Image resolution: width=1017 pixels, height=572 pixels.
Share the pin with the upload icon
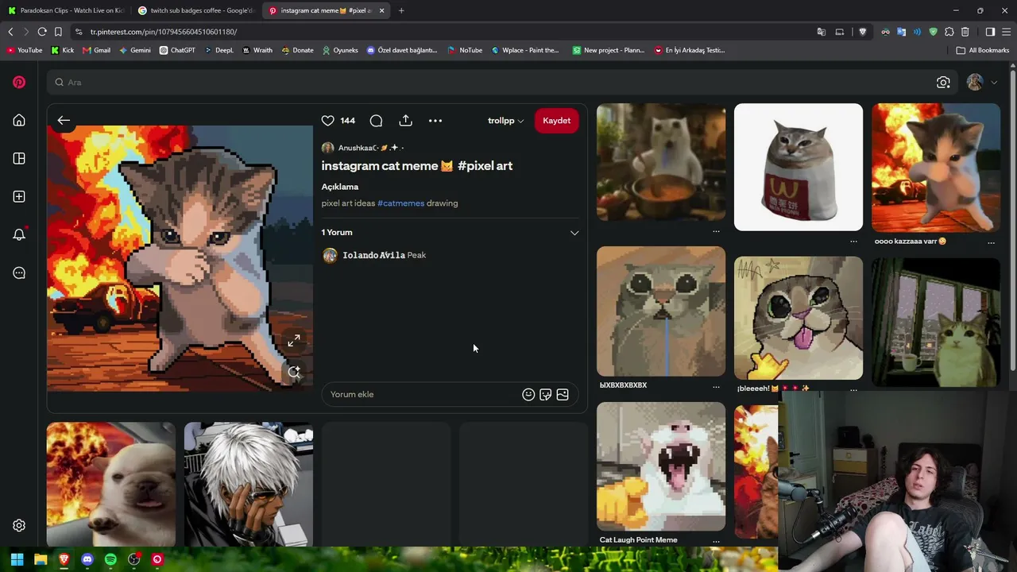coord(405,121)
